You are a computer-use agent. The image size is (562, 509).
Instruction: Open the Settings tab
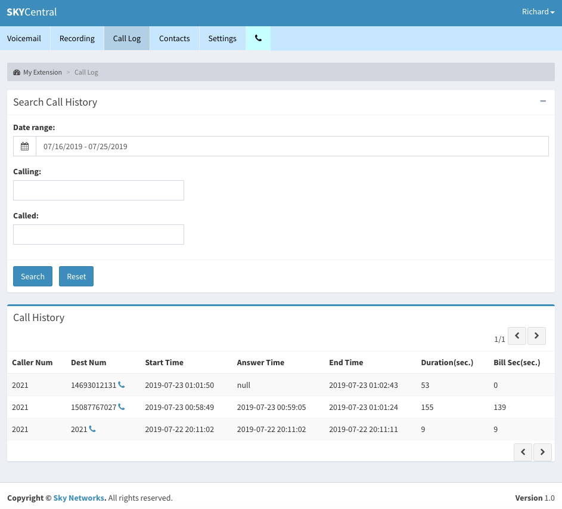(x=222, y=38)
